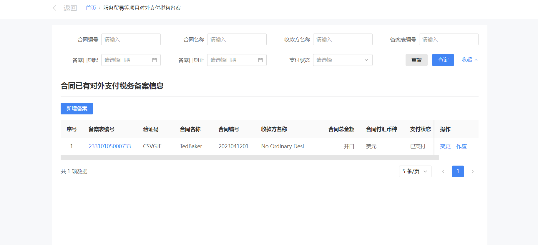Screen dimensions: 538x245
Task: Click the back arrow icon
Action: click(56, 8)
